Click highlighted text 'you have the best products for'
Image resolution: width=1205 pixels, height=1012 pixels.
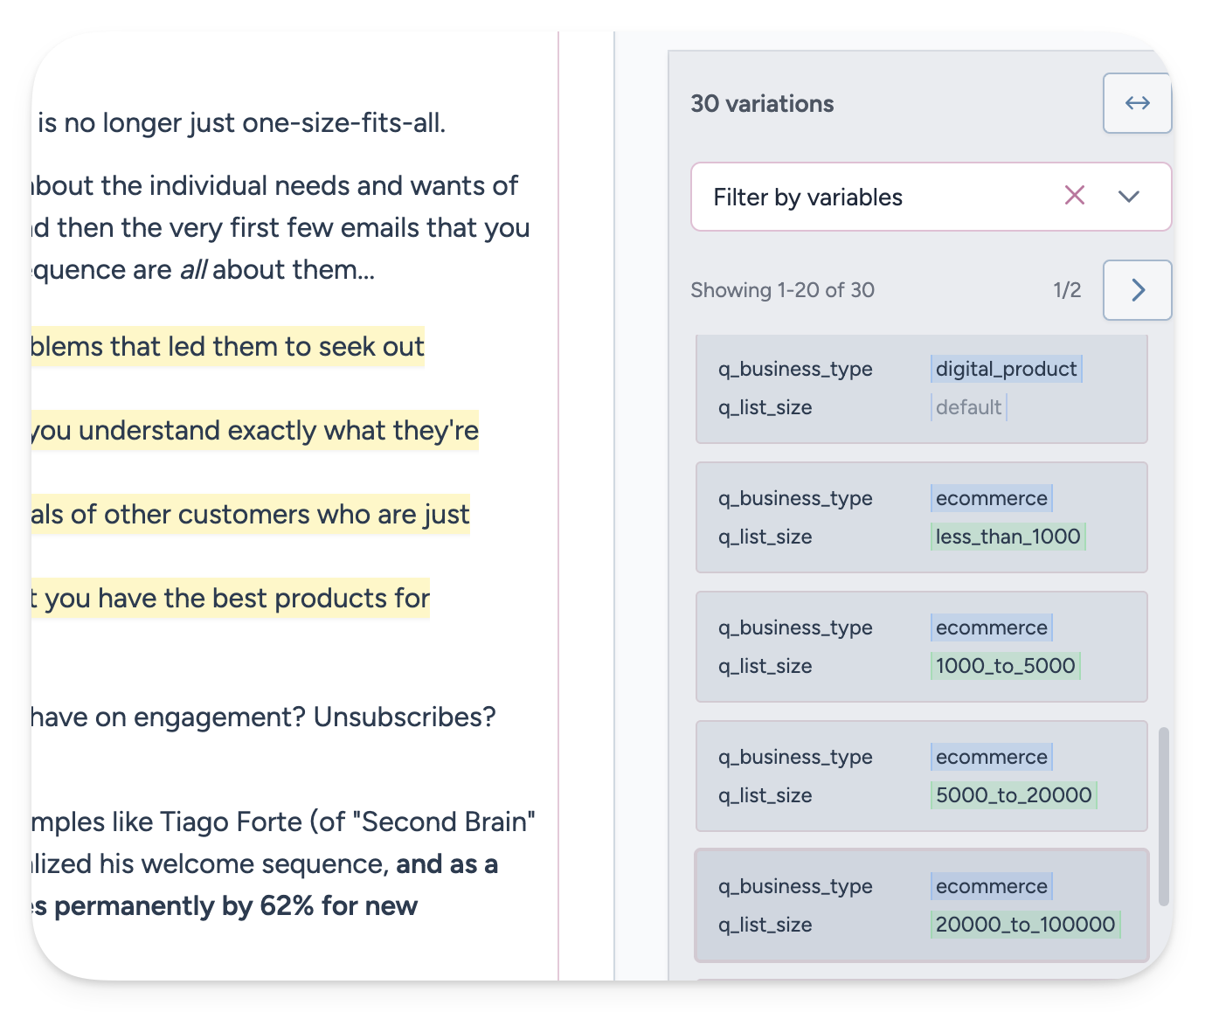pos(237,599)
